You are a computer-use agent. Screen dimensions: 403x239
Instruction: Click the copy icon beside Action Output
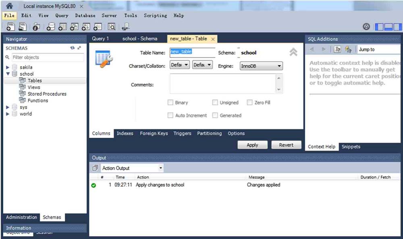coord(95,168)
